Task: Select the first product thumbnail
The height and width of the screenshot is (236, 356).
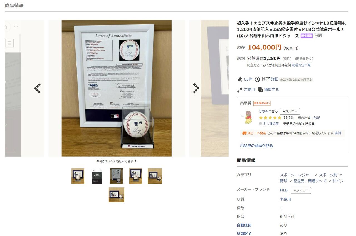Action: (78, 176)
